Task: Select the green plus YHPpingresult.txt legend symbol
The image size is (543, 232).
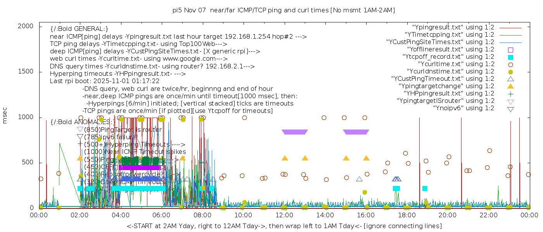Action: [x=510, y=94]
